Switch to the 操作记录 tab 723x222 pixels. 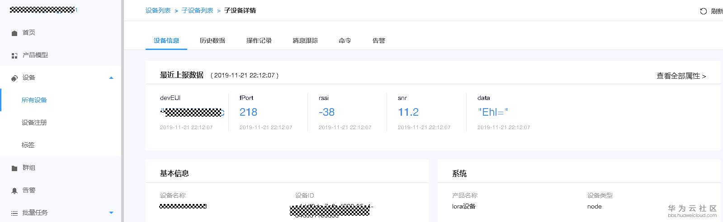coord(259,41)
